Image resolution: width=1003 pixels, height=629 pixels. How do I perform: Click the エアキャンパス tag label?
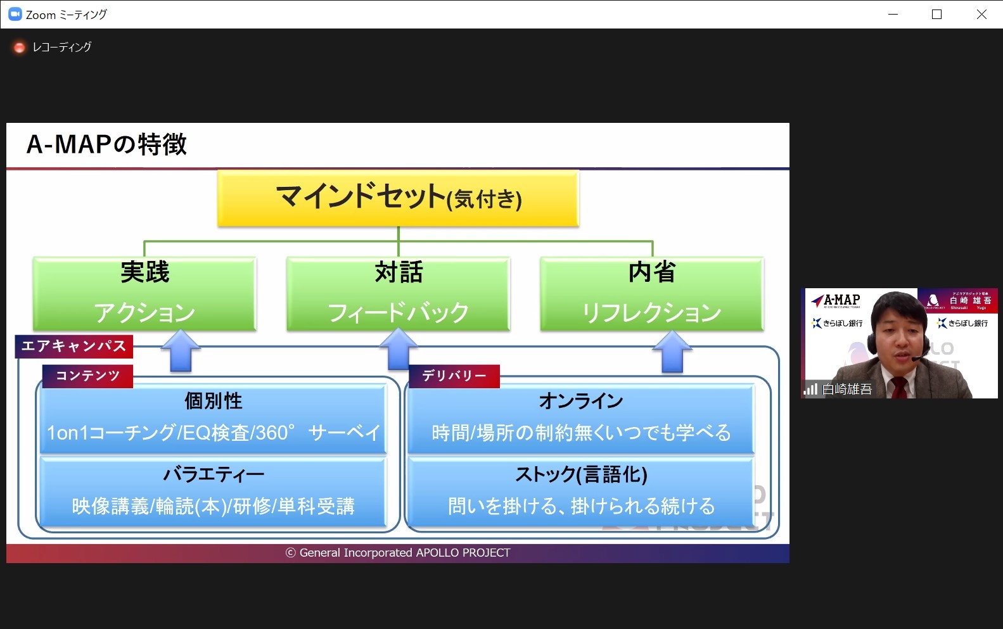[x=74, y=346]
